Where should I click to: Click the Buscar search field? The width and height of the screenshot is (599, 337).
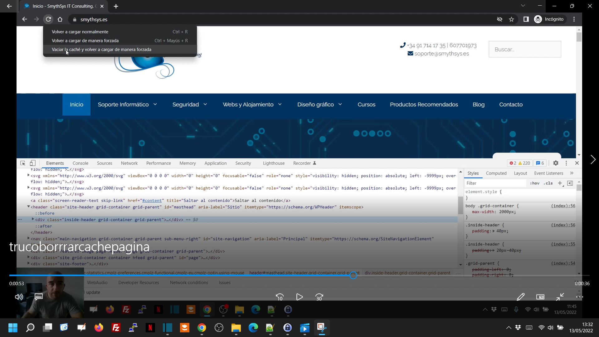click(525, 49)
